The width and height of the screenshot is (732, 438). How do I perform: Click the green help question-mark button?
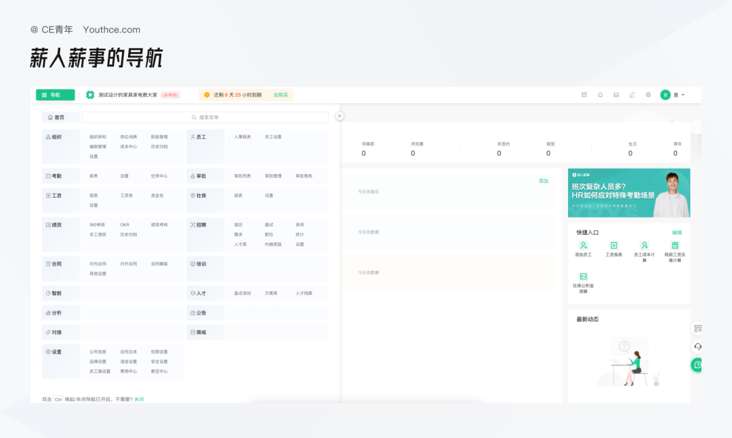click(697, 365)
